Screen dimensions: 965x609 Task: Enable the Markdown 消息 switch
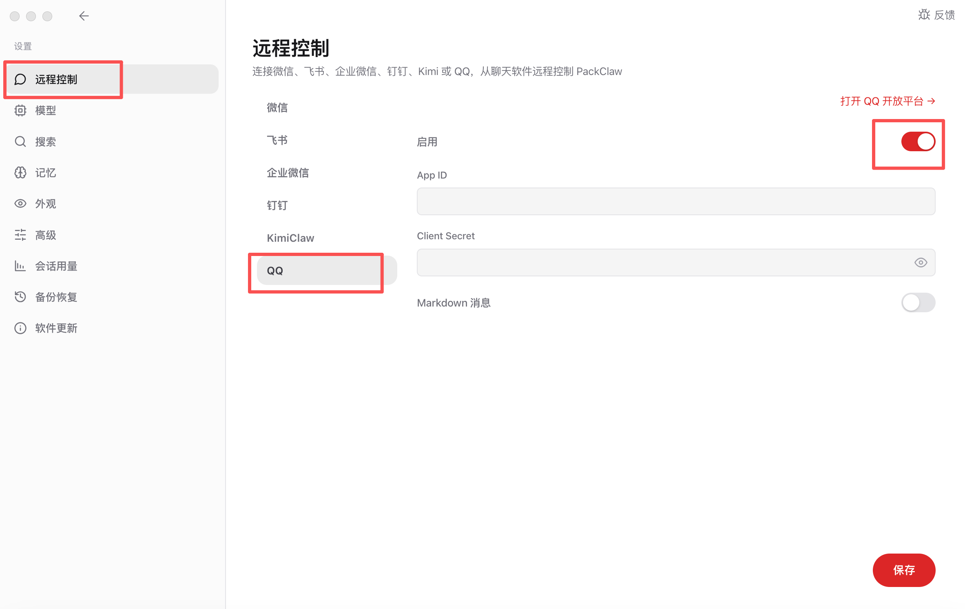[x=918, y=302]
